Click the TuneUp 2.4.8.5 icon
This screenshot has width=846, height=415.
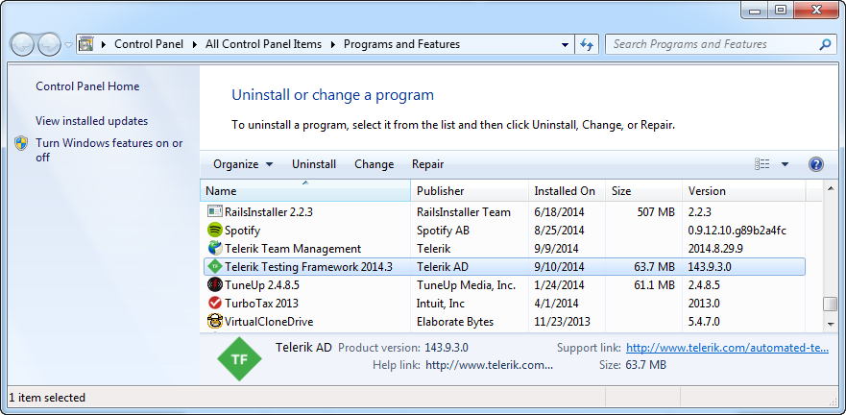tap(215, 285)
